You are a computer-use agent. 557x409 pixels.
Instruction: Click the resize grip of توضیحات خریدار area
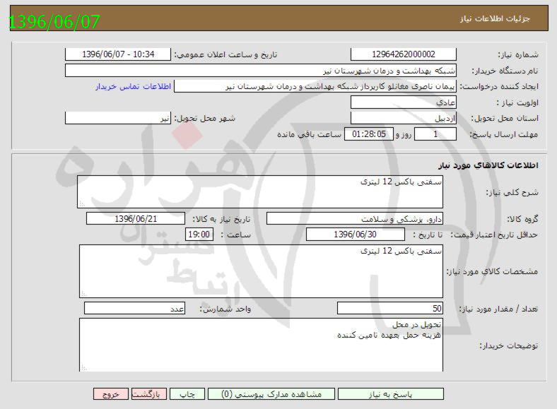click(84, 368)
